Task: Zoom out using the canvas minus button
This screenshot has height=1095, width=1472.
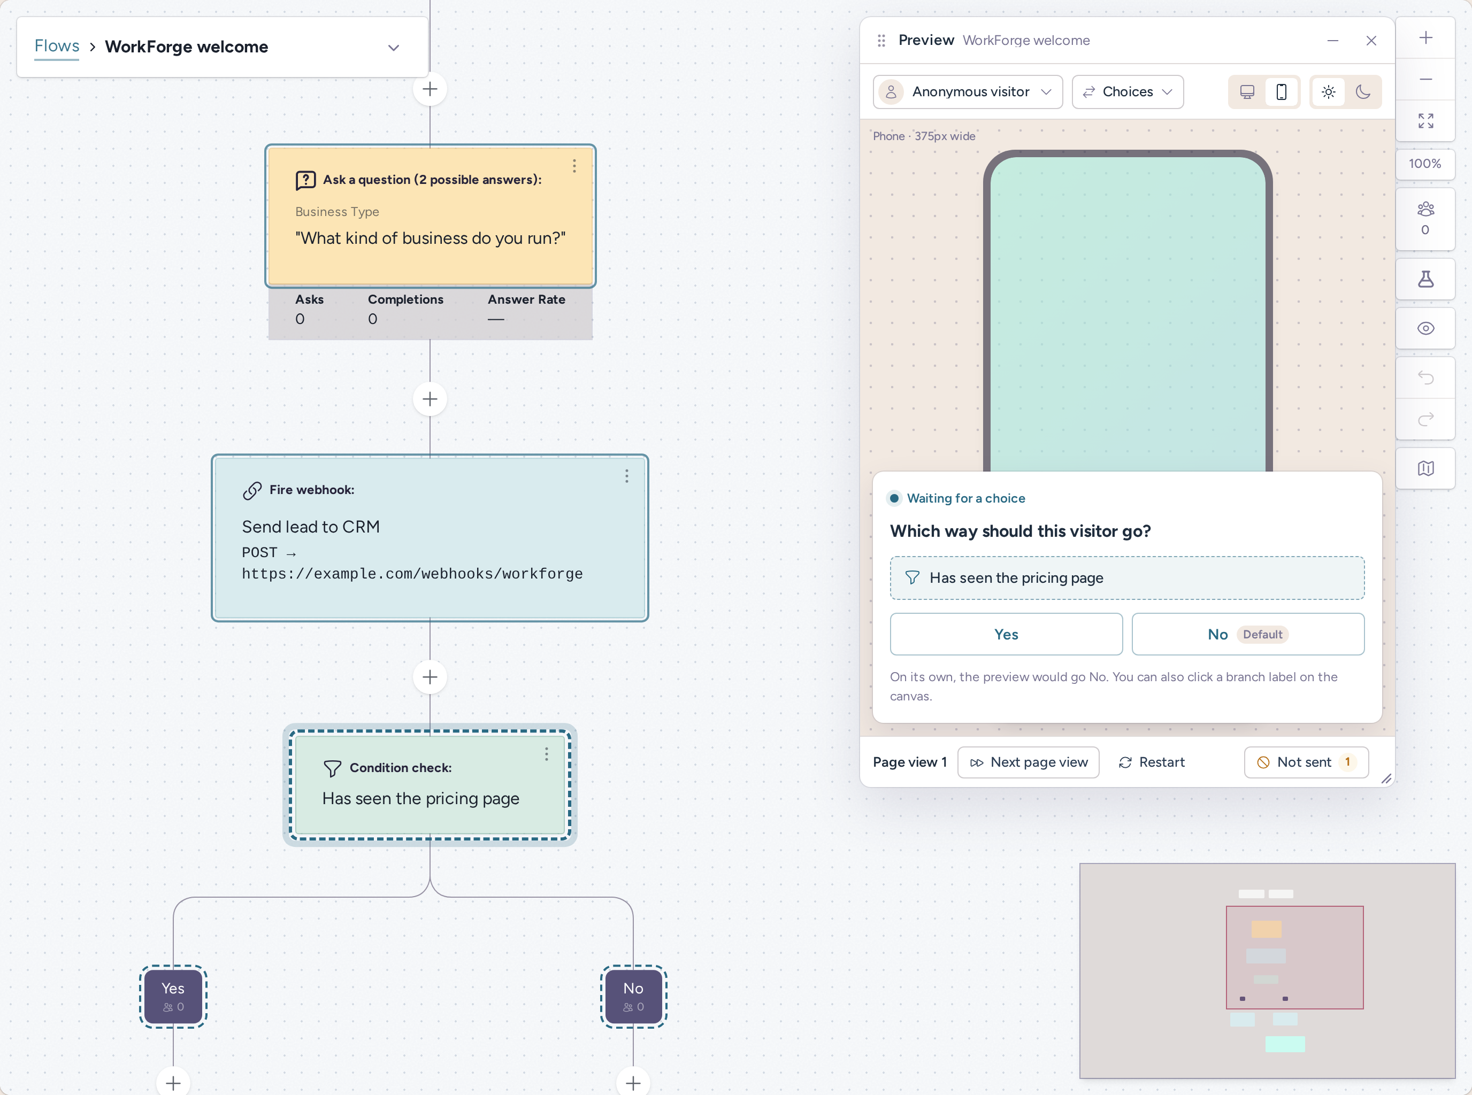Action: pos(1425,79)
